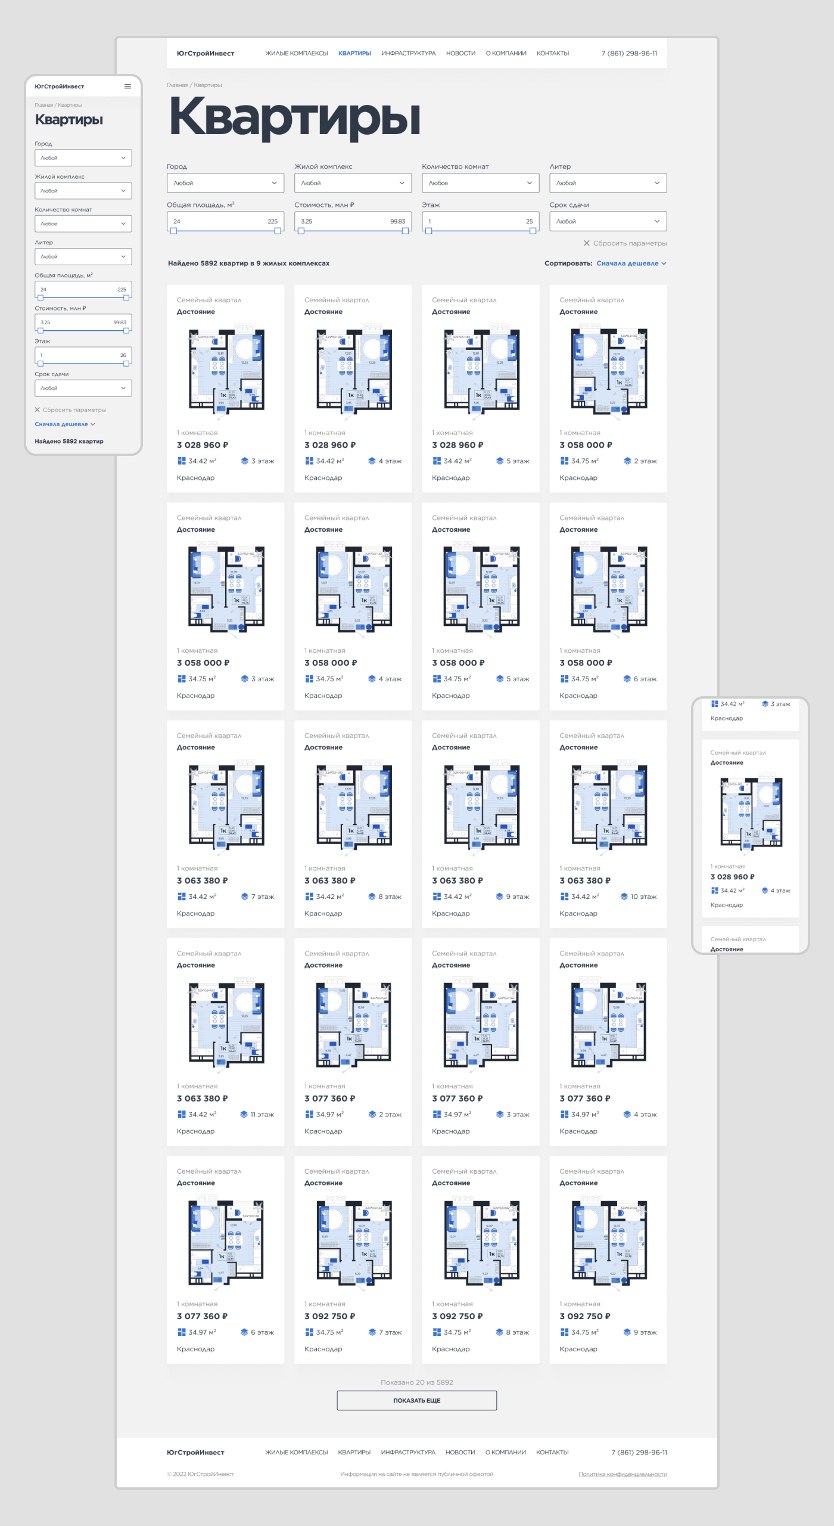834x1526 pixels.
Task: Open НОВОСТИ in the top navigation
Action: coord(460,54)
